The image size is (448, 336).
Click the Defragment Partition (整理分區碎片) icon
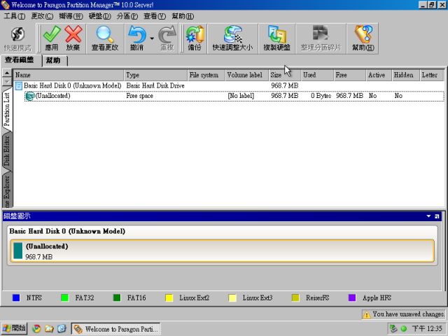(321, 39)
